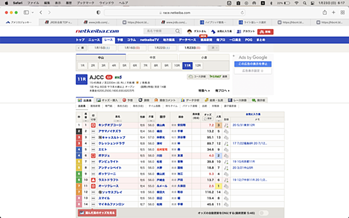This screenshot has height=218, width=349.
Task: Click the favorite-registration icon for オーソクレース
Action: click(226, 186)
